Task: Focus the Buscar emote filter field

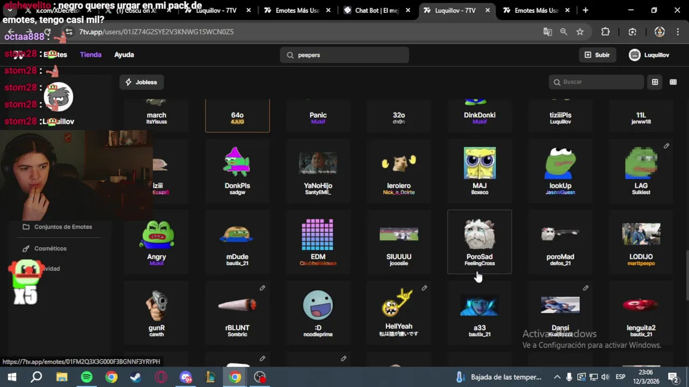Action: 597,82
